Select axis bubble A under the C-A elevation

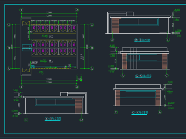pos(160,112)
